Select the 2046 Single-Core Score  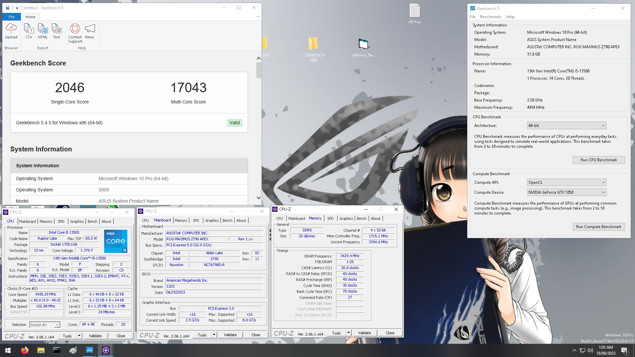[x=70, y=88]
